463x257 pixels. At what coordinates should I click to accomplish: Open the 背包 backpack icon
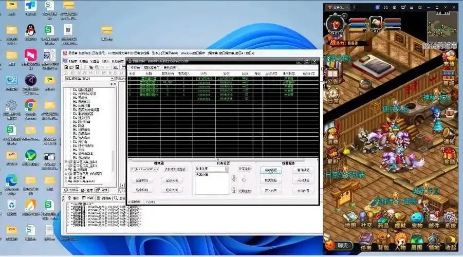click(383, 242)
